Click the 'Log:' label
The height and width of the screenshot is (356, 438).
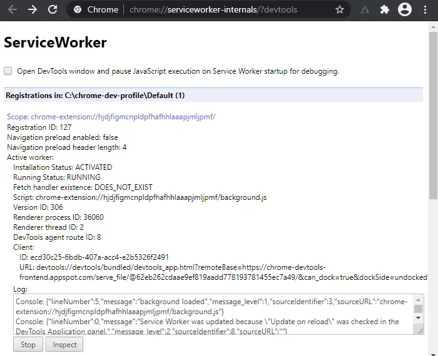[x=20, y=289]
